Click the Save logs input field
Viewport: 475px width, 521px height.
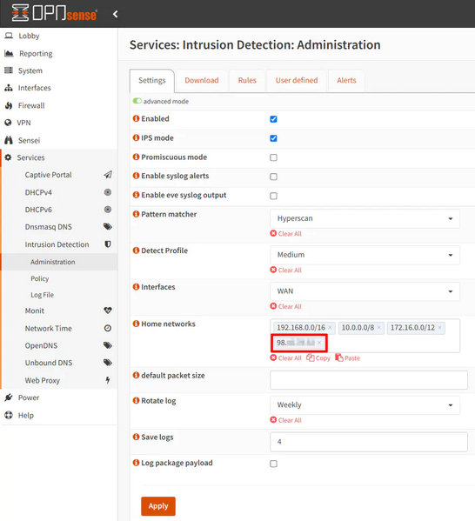point(369,442)
